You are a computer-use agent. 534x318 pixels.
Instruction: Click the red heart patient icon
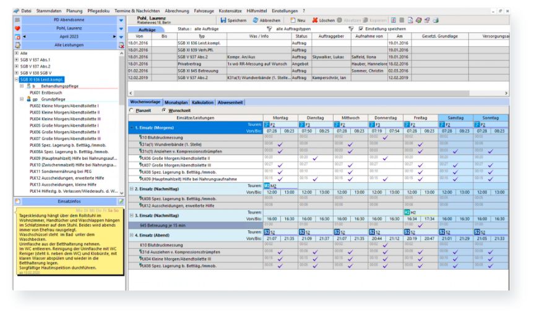point(17,28)
